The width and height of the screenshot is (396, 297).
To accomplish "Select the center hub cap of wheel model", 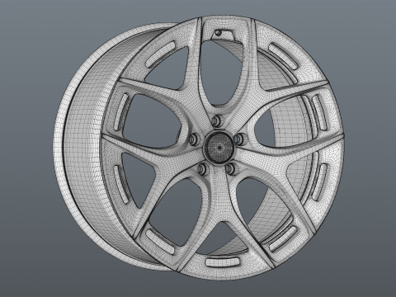I will pyautogui.click(x=219, y=148).
